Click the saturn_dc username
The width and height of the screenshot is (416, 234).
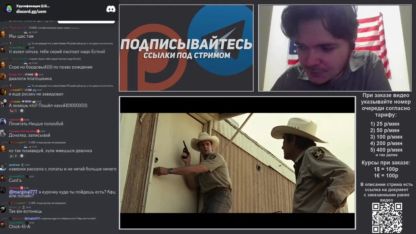[15, 207]
